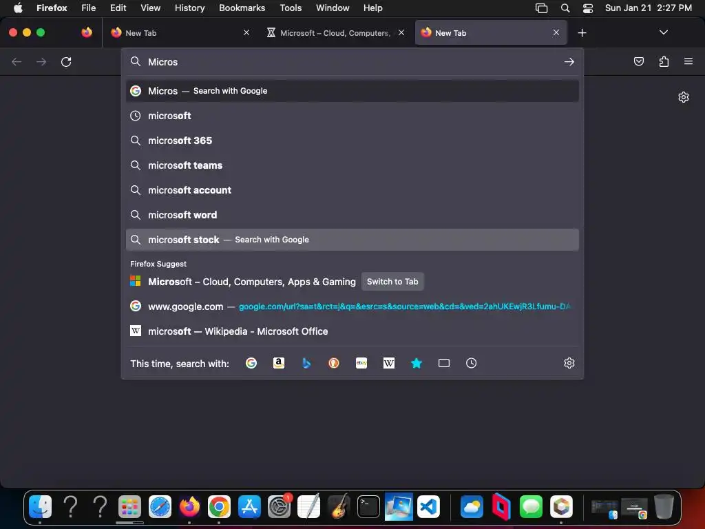Open the Firefox View pinned icon
This screenshot has height=529, width=705.
pyautogui.click(x=87, y=32)
